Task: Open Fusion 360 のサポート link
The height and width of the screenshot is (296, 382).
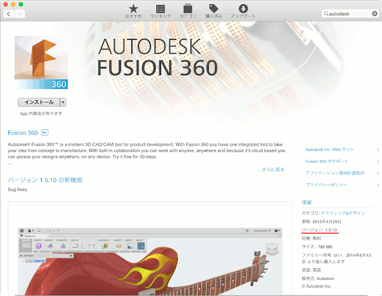Action: [x=326, y=161]
